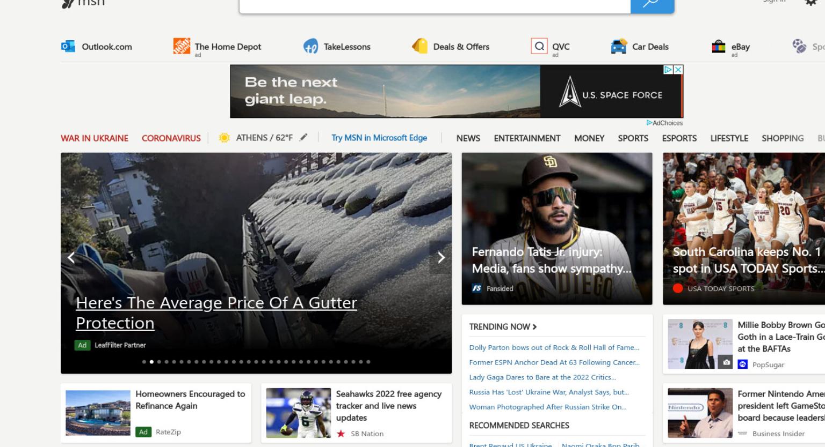825x447 pixels.
Task: Click the AdChoices info triangle icon
Action: (649, 123)
